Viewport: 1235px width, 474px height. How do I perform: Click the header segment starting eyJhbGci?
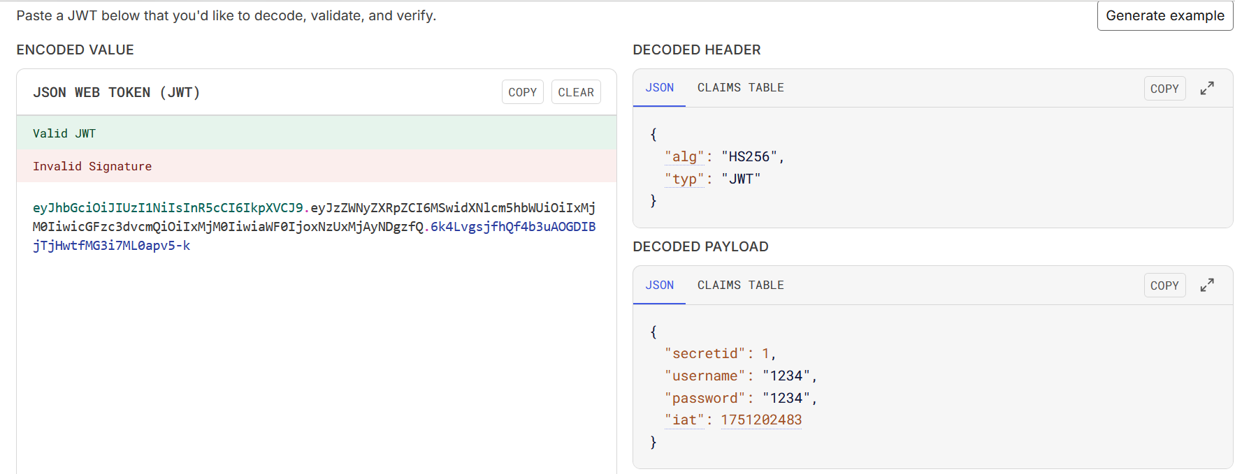tap(168, 207)
